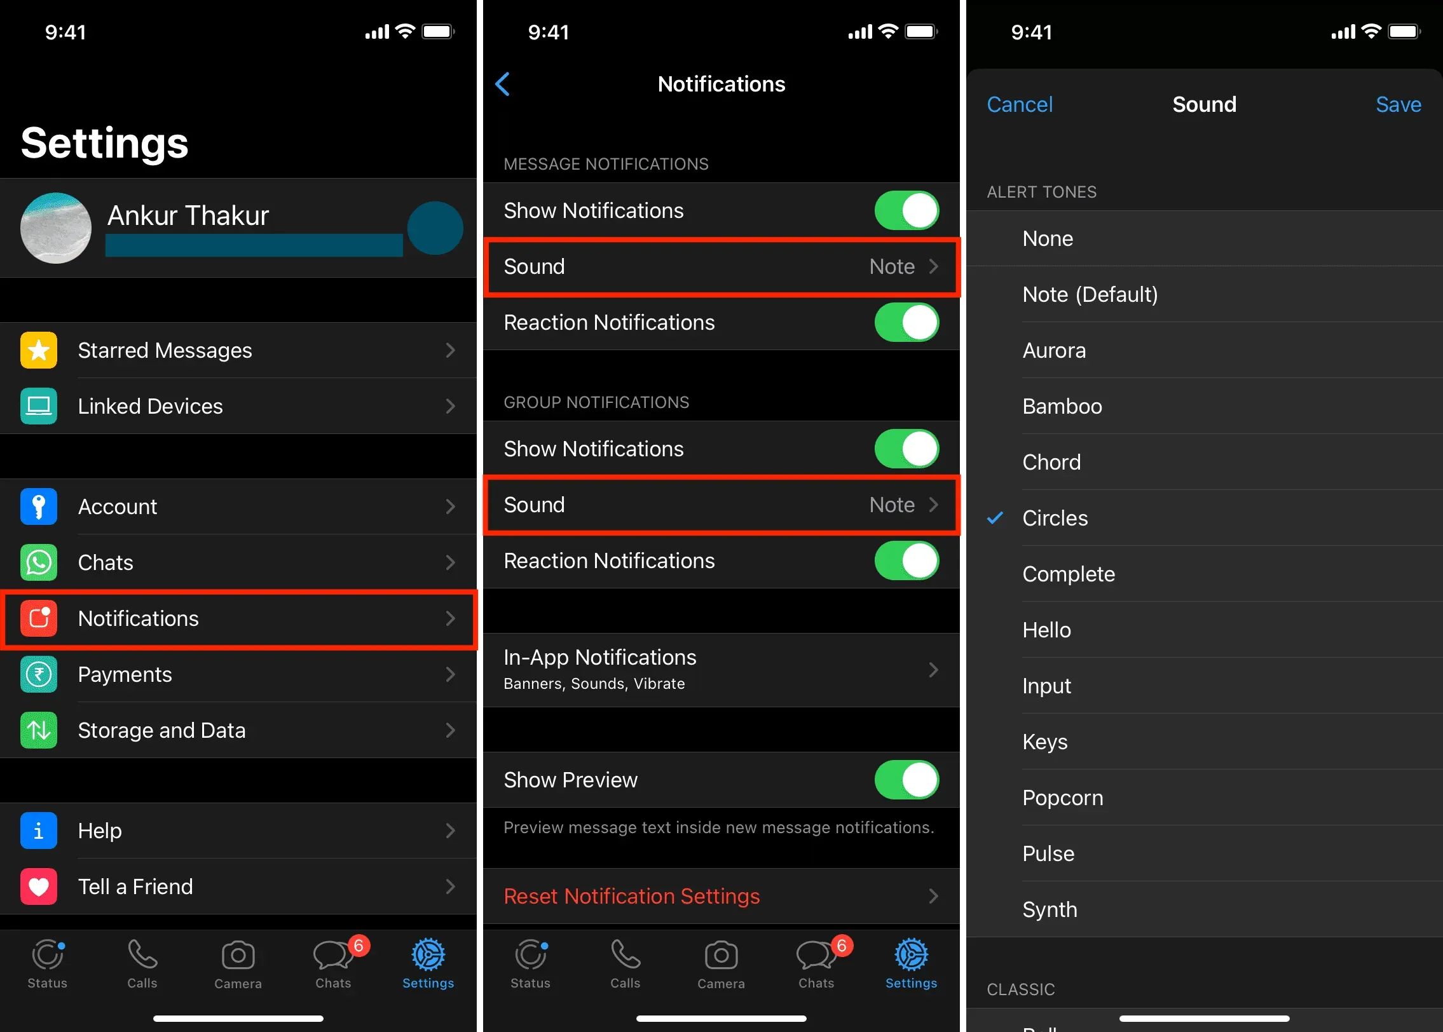The width and height of the screenshot is (1443, 1032).
Task: Open the Payments settings
Action: click(x=240, y=674)
